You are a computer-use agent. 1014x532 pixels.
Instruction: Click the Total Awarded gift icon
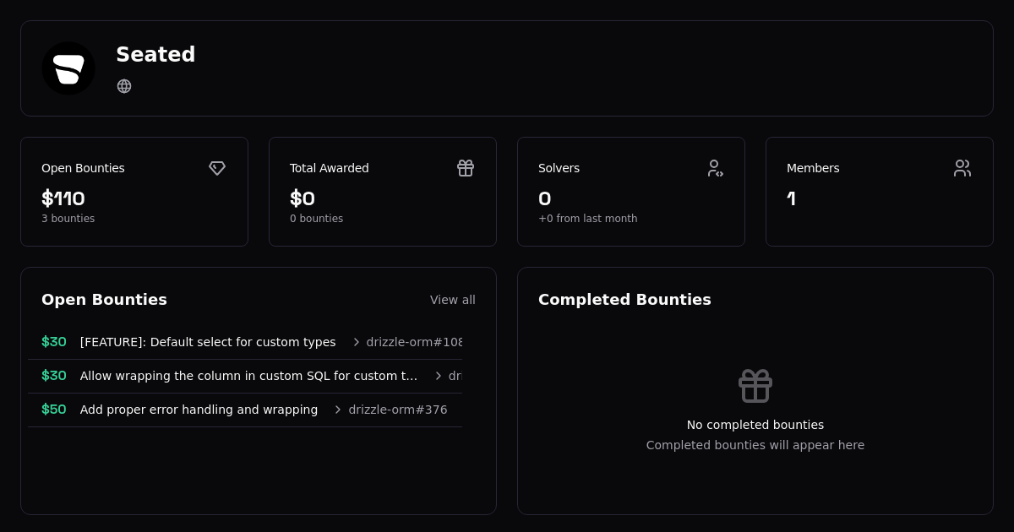click(x=466, y=168)
